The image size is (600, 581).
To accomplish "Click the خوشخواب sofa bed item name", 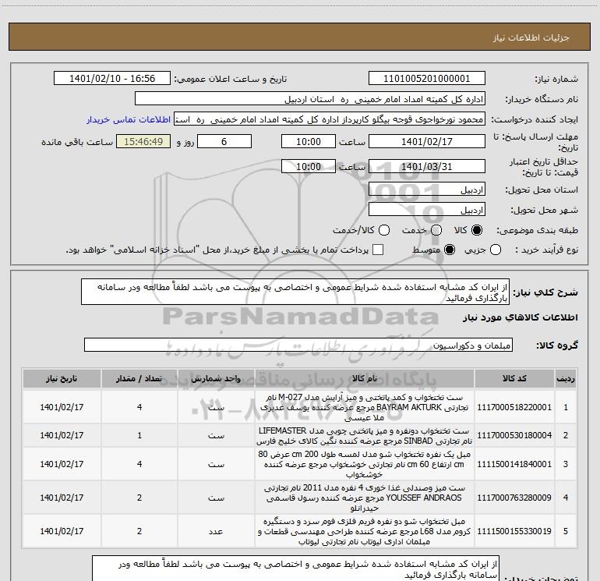I will [365, 464].
